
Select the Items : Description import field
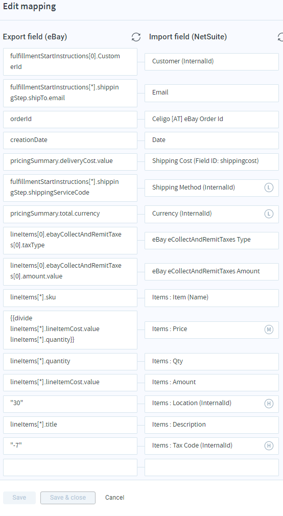coord(211,425)
